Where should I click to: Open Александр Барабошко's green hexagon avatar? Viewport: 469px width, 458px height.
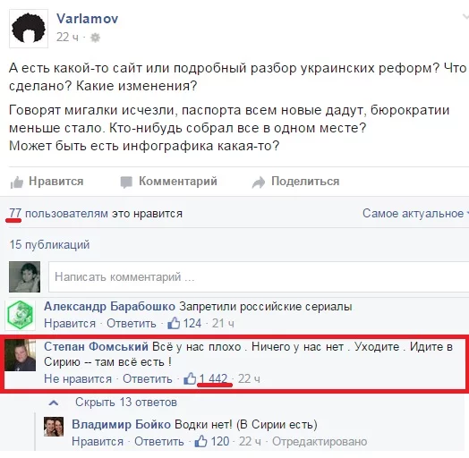tap(21, 315)
